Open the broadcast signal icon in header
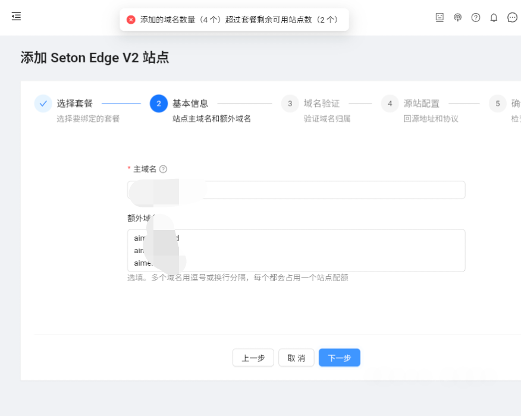The image size is (521, 416). [x=457, y=17]
